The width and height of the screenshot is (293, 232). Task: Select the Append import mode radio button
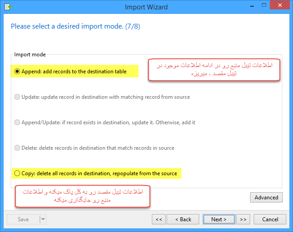[17, 72]
